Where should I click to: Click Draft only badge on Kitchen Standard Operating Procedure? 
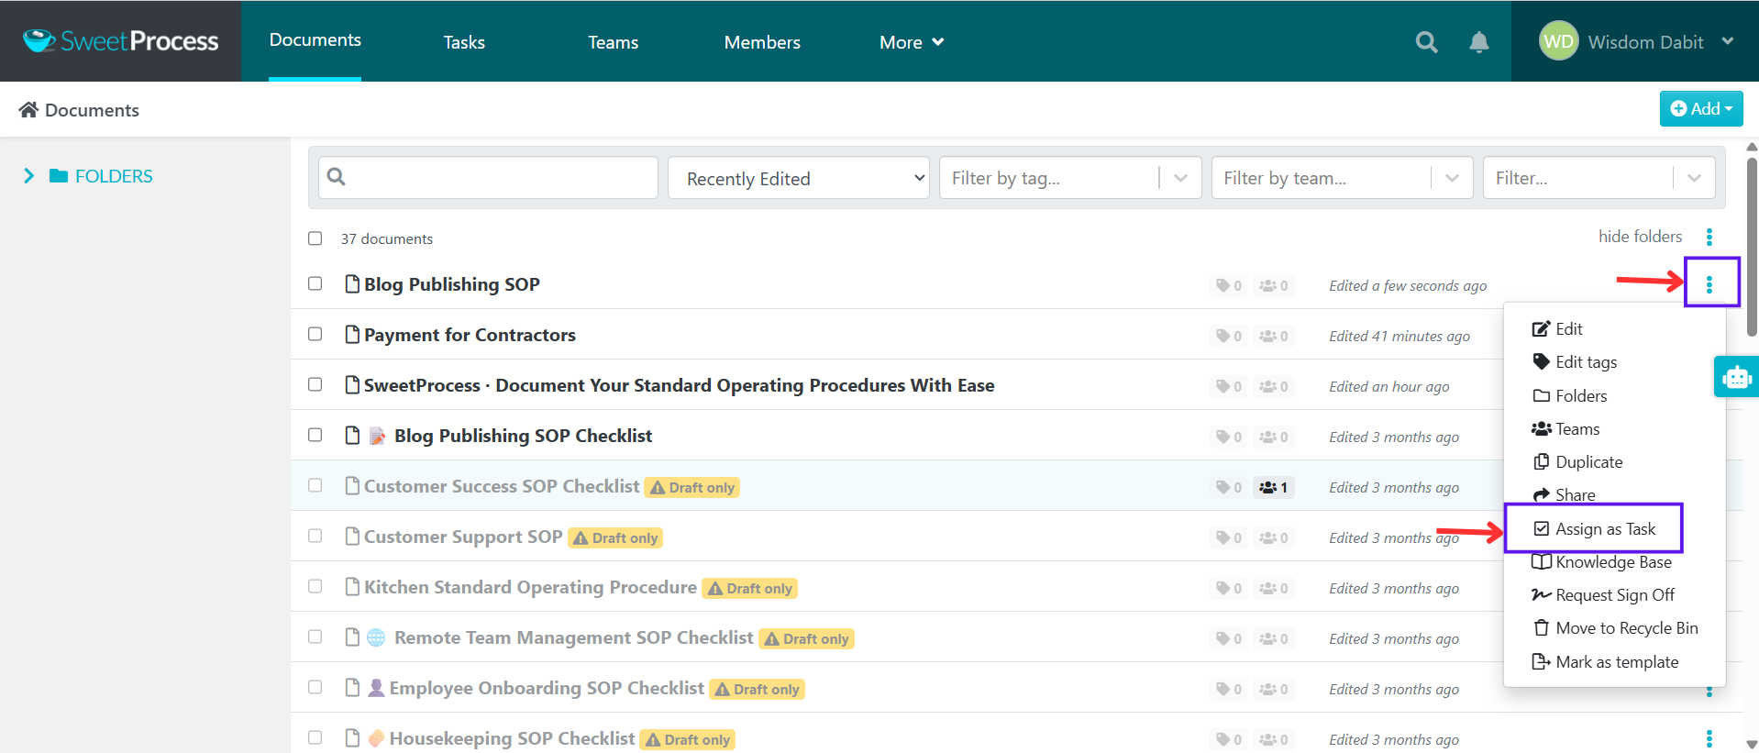coord(749,589)
